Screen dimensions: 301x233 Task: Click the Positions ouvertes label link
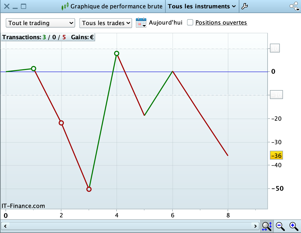pos(221,23)
